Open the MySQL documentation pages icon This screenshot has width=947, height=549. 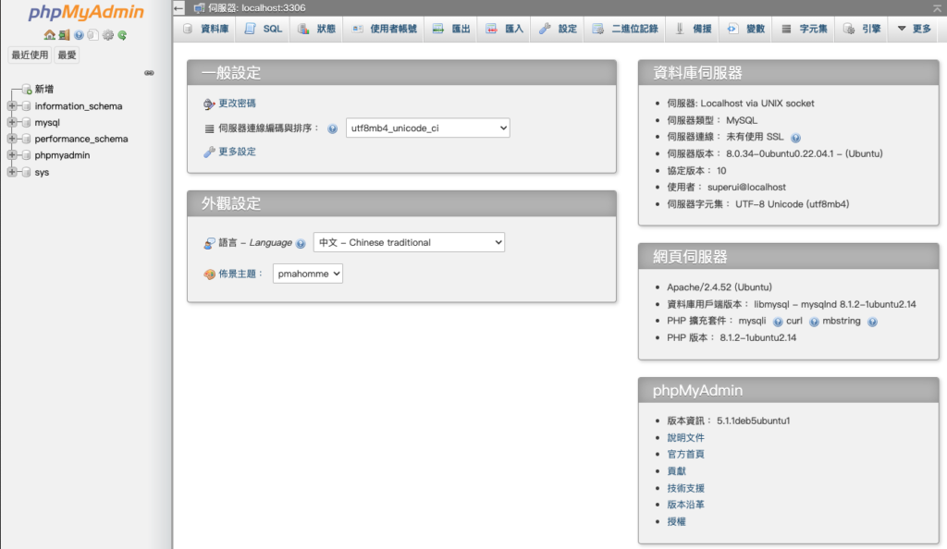[x=92, y=35]
